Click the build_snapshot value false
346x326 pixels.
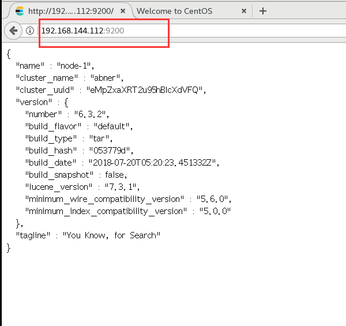[116, 175]
